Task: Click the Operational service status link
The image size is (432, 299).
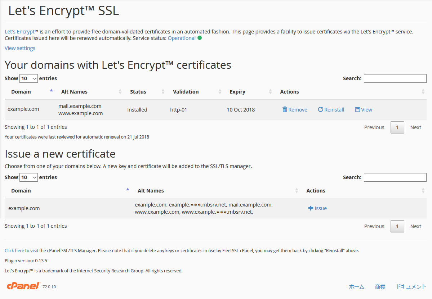Action: pyautogui.click(x=182, y=38)
